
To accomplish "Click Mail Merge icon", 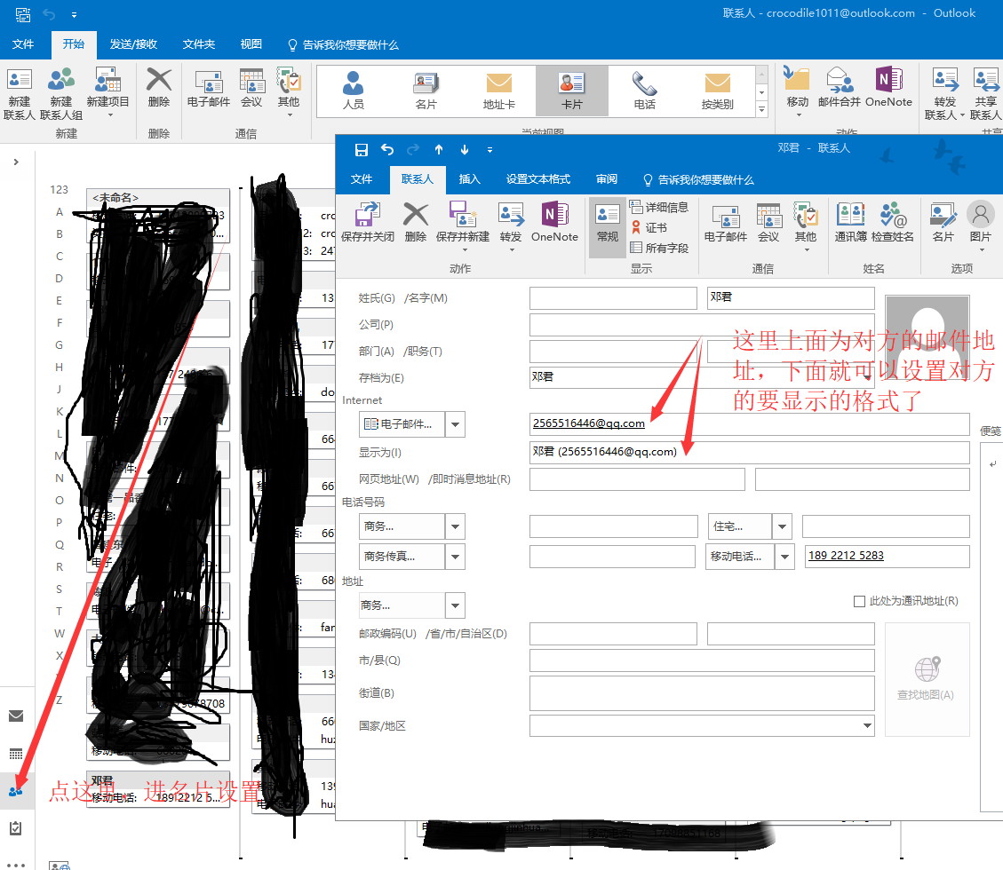I will point(840,88).
